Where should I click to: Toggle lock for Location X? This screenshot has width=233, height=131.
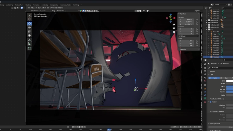[197, 20]
